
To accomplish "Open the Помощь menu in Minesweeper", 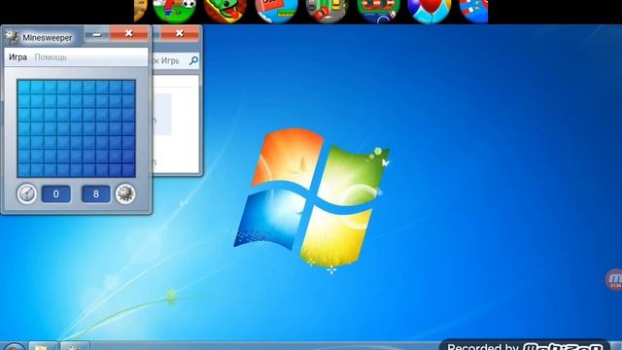I will 51,57.
